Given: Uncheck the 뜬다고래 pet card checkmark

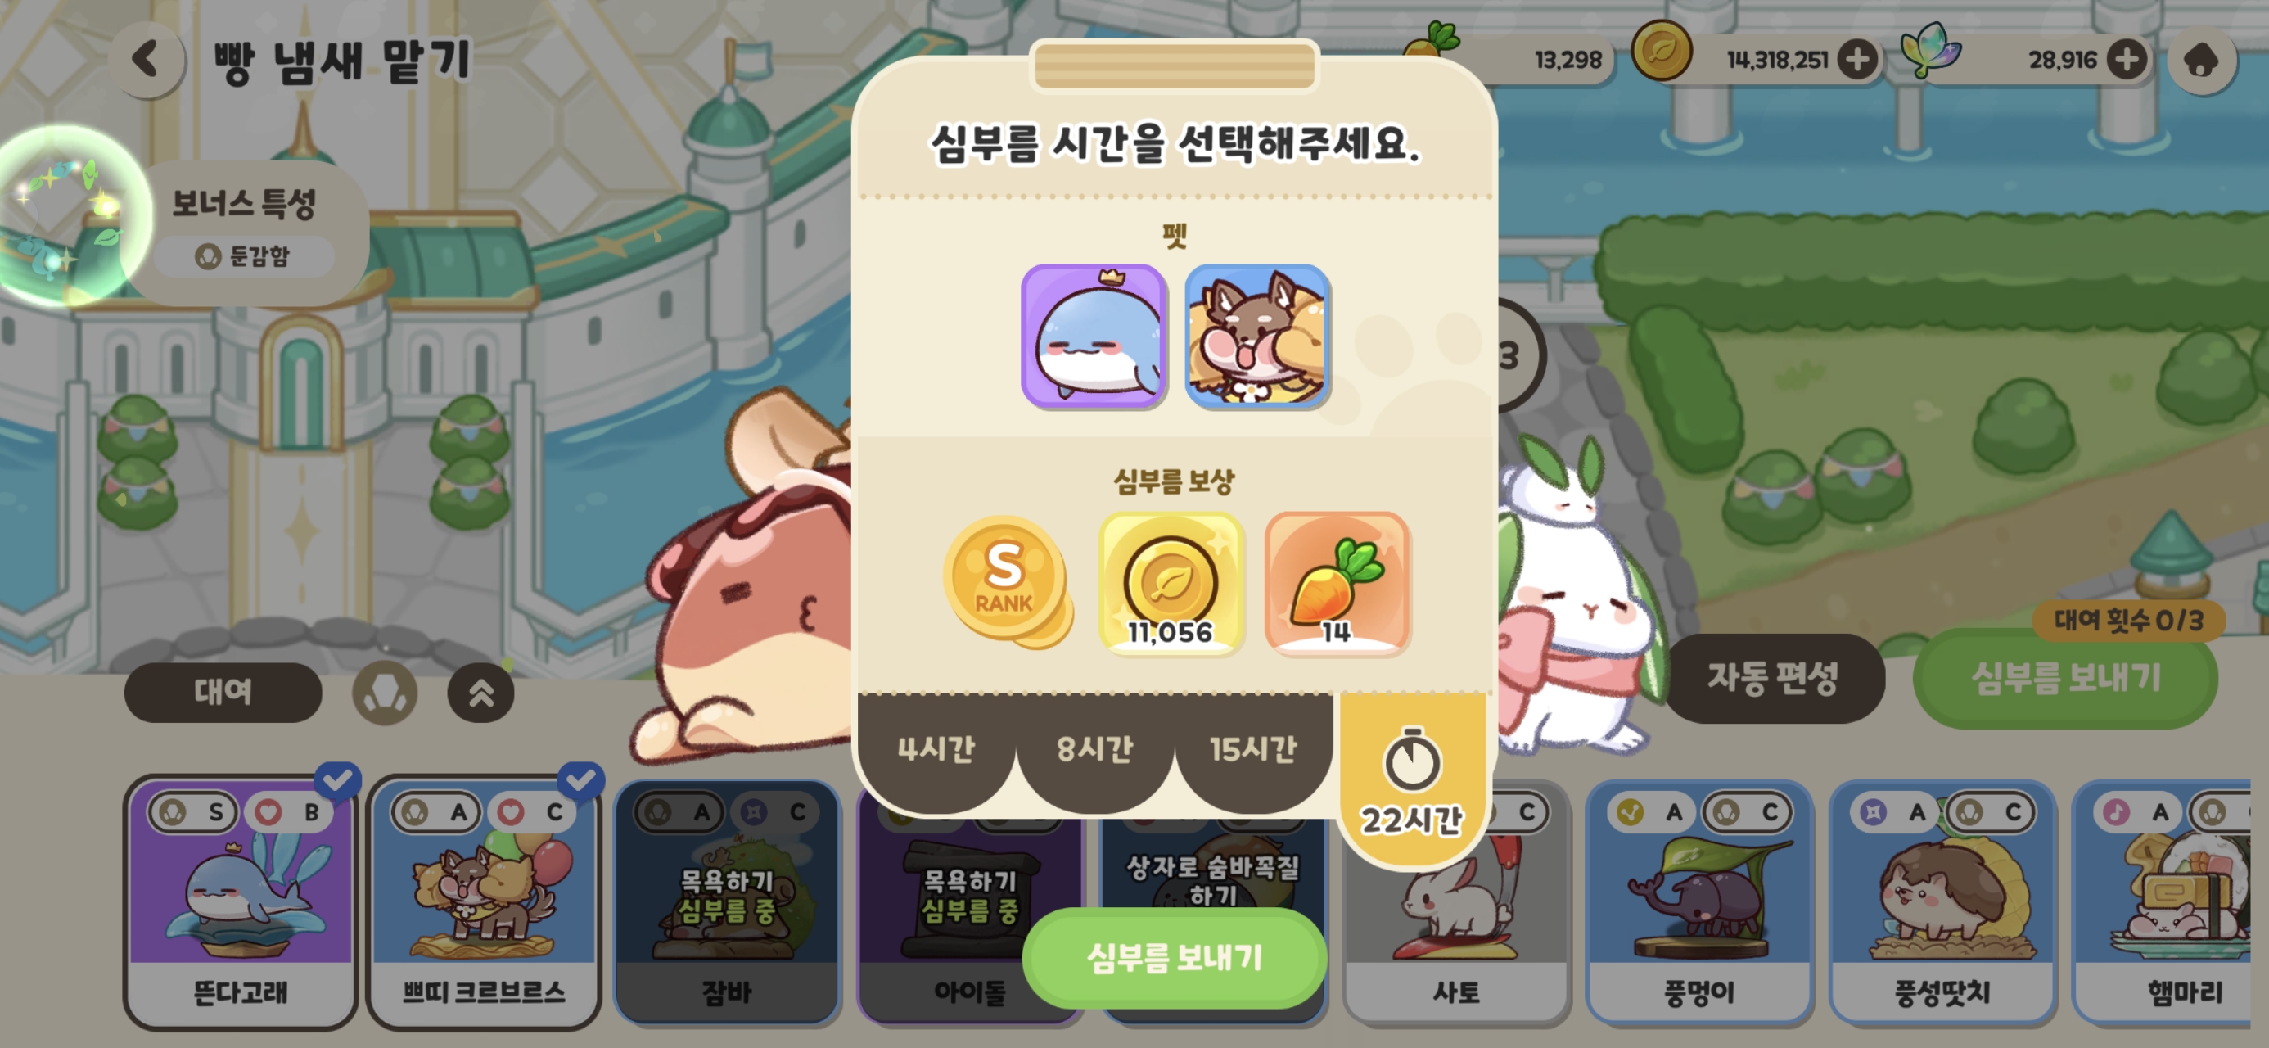Looking at the screenshot, I should coord(337,780).
